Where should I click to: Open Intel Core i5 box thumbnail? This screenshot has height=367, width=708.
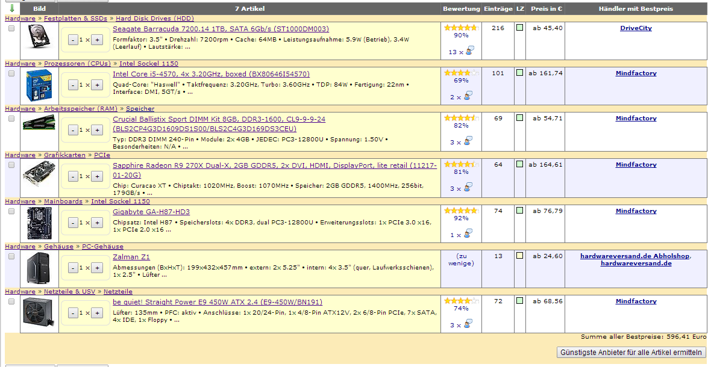pos(39,85)
